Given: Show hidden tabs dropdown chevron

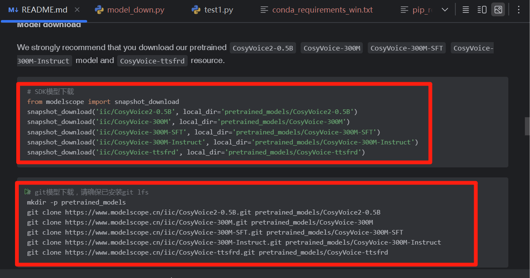Looking at the screenshot, I should pyautogui.click(x=445, y=10).
